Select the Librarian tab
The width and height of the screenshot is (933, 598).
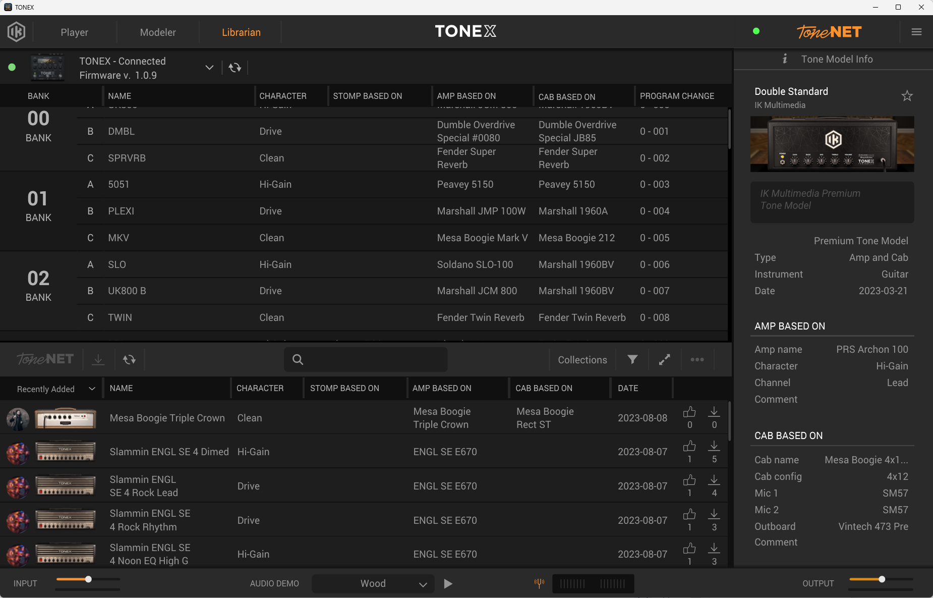point(241,32)
